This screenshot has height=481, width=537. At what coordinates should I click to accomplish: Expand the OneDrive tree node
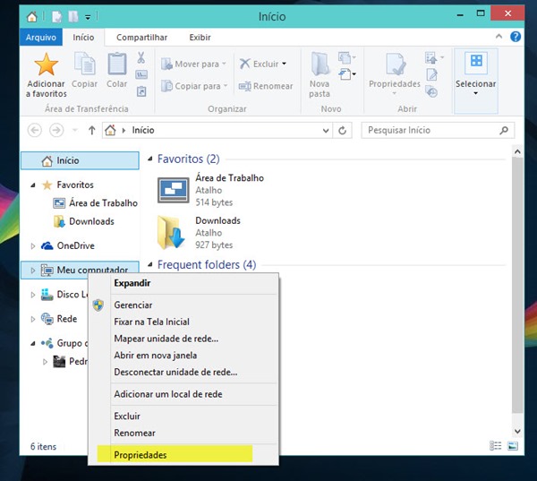[33, 245]
